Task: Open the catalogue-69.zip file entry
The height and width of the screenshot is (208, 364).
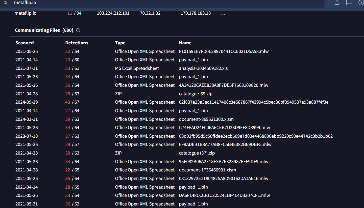Action: click(x=196, y=94)
